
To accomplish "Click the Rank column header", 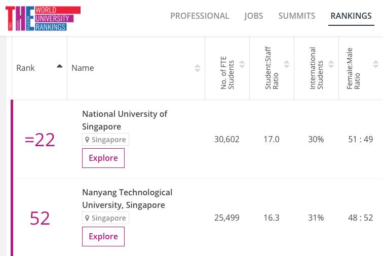I will [x=26, y=68].
